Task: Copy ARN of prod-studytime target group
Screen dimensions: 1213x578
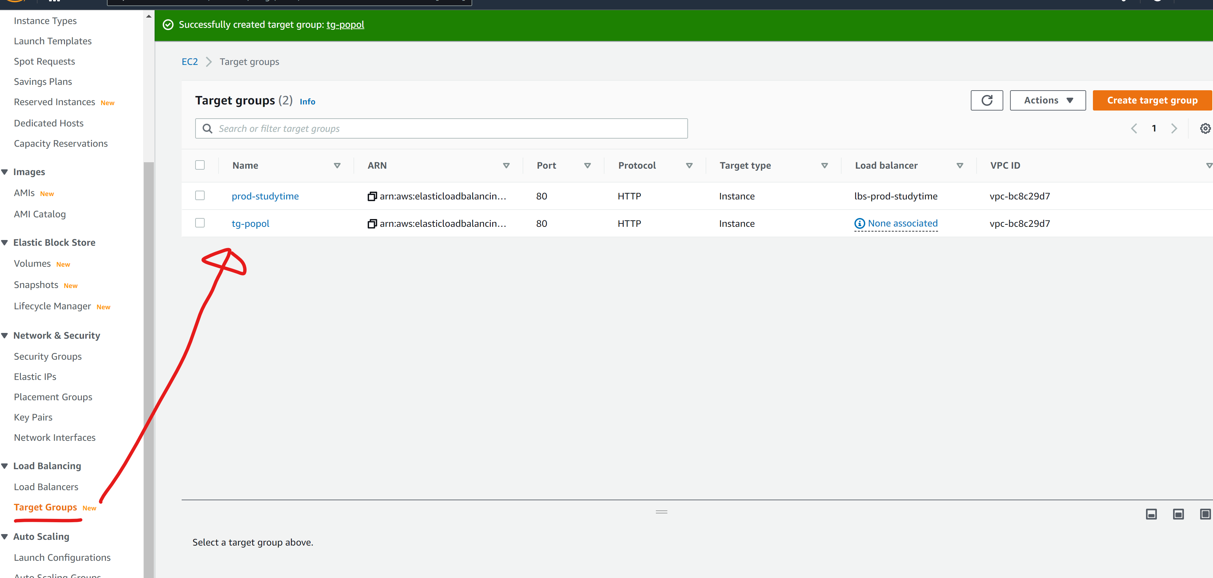Action: click(372, 196)
